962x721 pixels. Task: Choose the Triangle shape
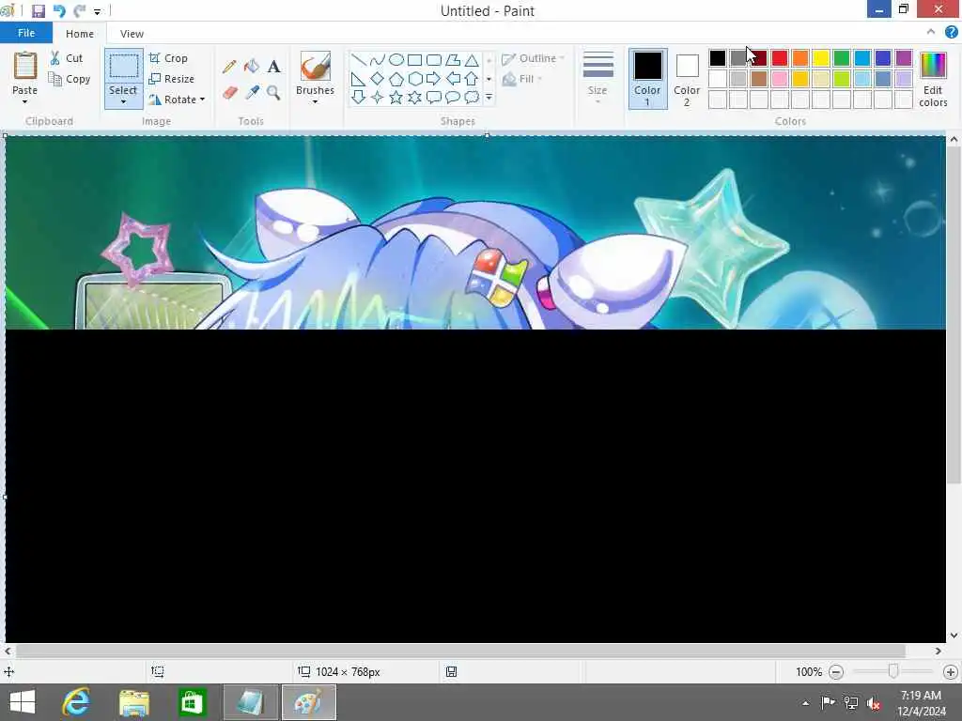point(472,60)
